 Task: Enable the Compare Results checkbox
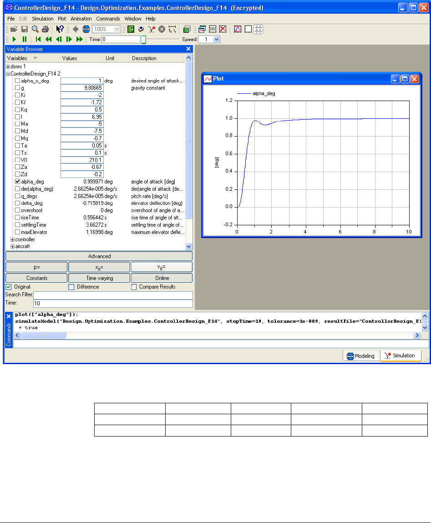(x=134, y=287)
